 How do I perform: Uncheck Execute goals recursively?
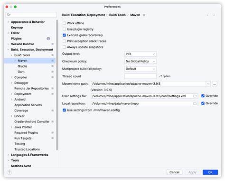[x=64, y=35]
